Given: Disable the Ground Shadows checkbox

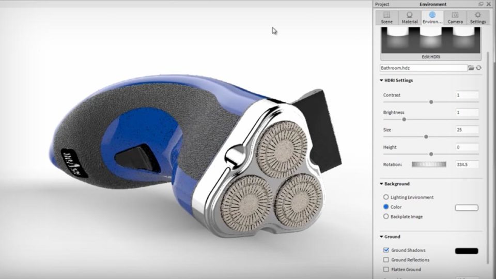Looking at the screenshot, I should (x=386, y=250).
